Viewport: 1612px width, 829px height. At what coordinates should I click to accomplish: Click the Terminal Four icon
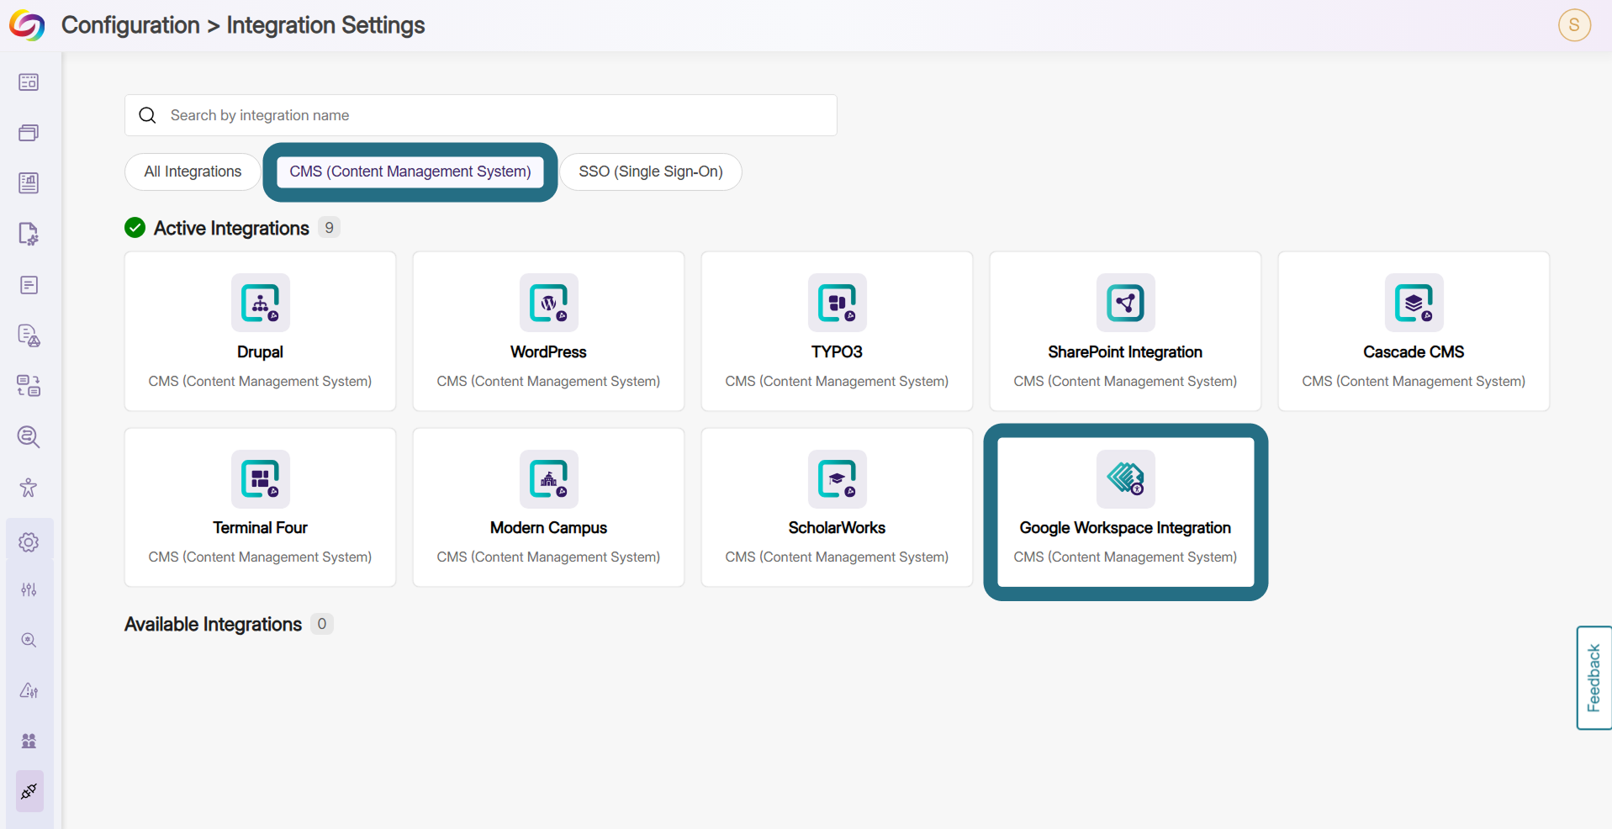(x=261, y=479)
